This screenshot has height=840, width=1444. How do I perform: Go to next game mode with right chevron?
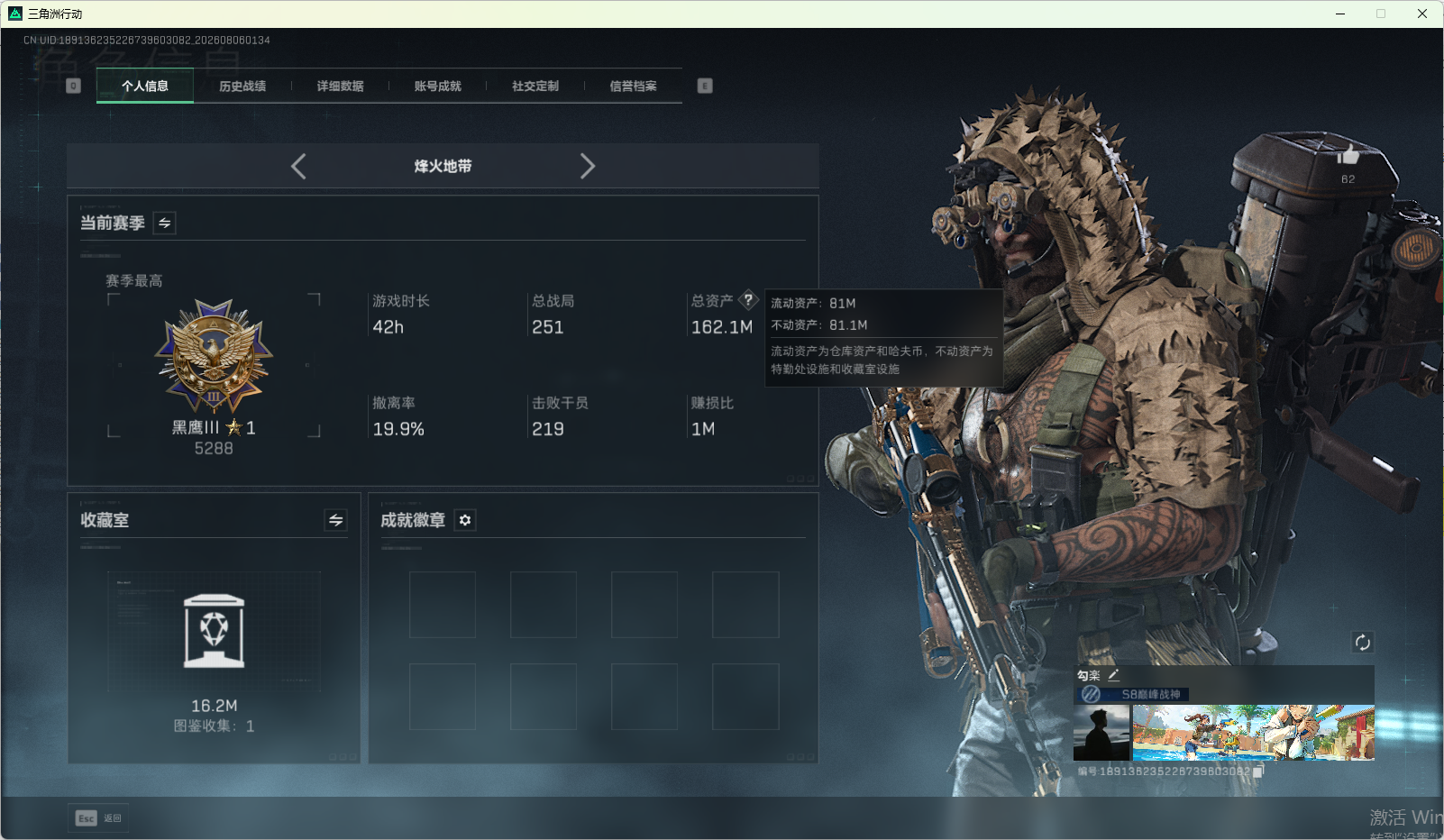coord(587,166)
